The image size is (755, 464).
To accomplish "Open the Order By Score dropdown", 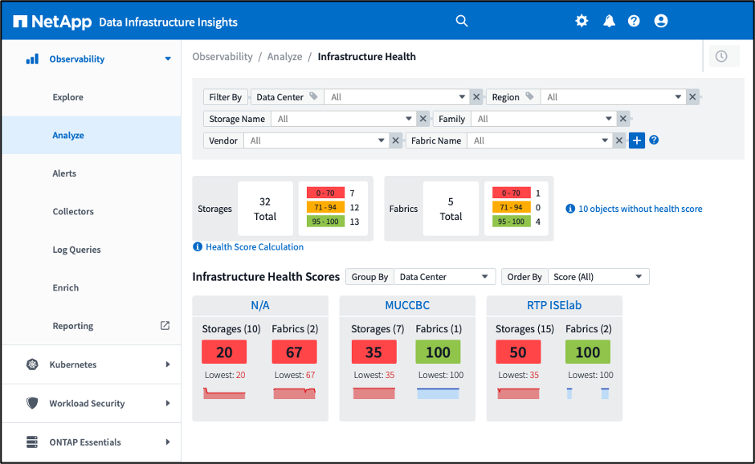I will coord(598,277).
